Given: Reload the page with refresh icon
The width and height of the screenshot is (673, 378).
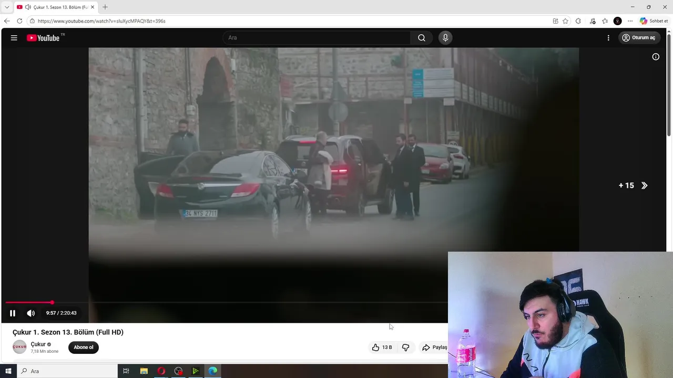Looking at the screenshot, I should coord(19,21).
